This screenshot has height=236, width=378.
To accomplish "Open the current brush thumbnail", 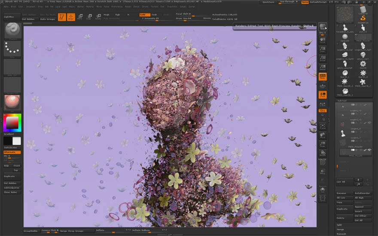I will coord(12,30).
